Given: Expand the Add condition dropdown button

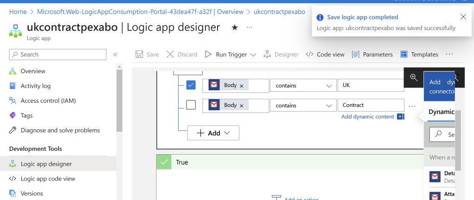Looking at the screenshot, I should click(x=213, y=133).
